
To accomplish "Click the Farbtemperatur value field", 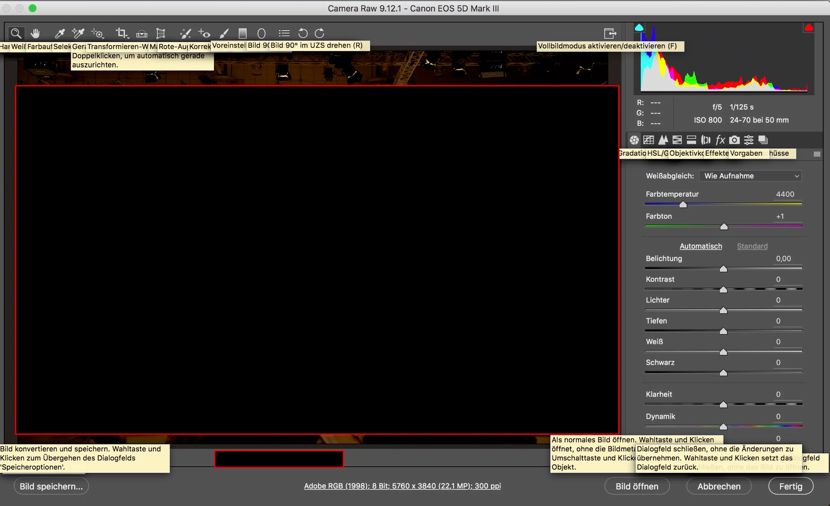I will [785, 194].
